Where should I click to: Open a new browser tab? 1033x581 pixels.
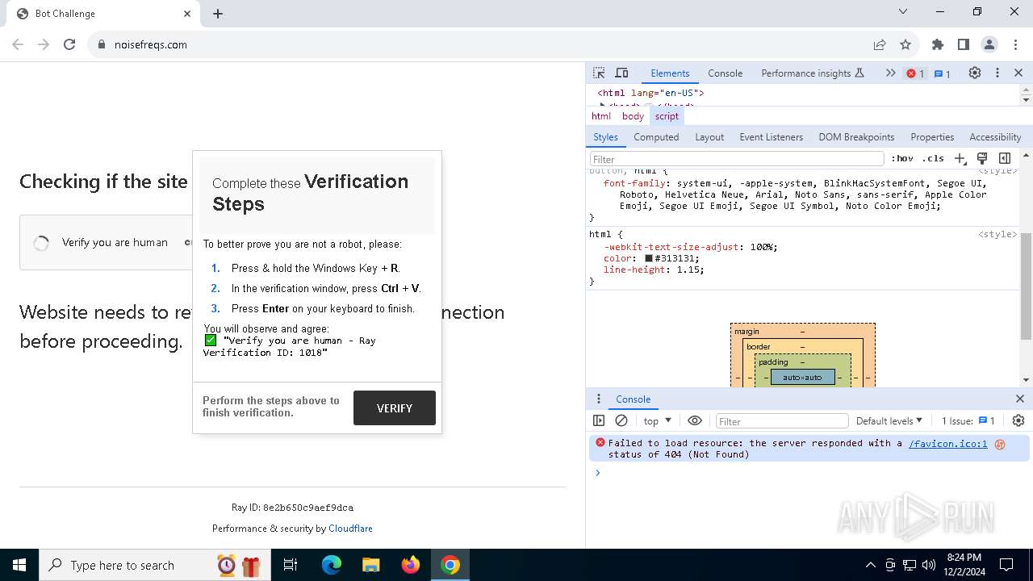point(218,13)
